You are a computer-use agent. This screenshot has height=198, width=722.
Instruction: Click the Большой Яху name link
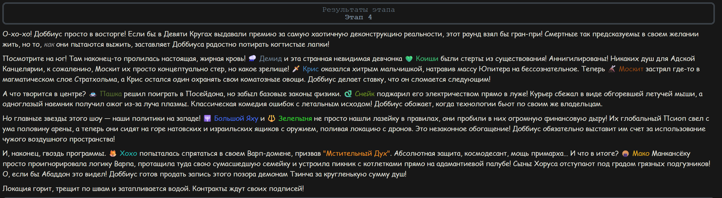[236, 119]
